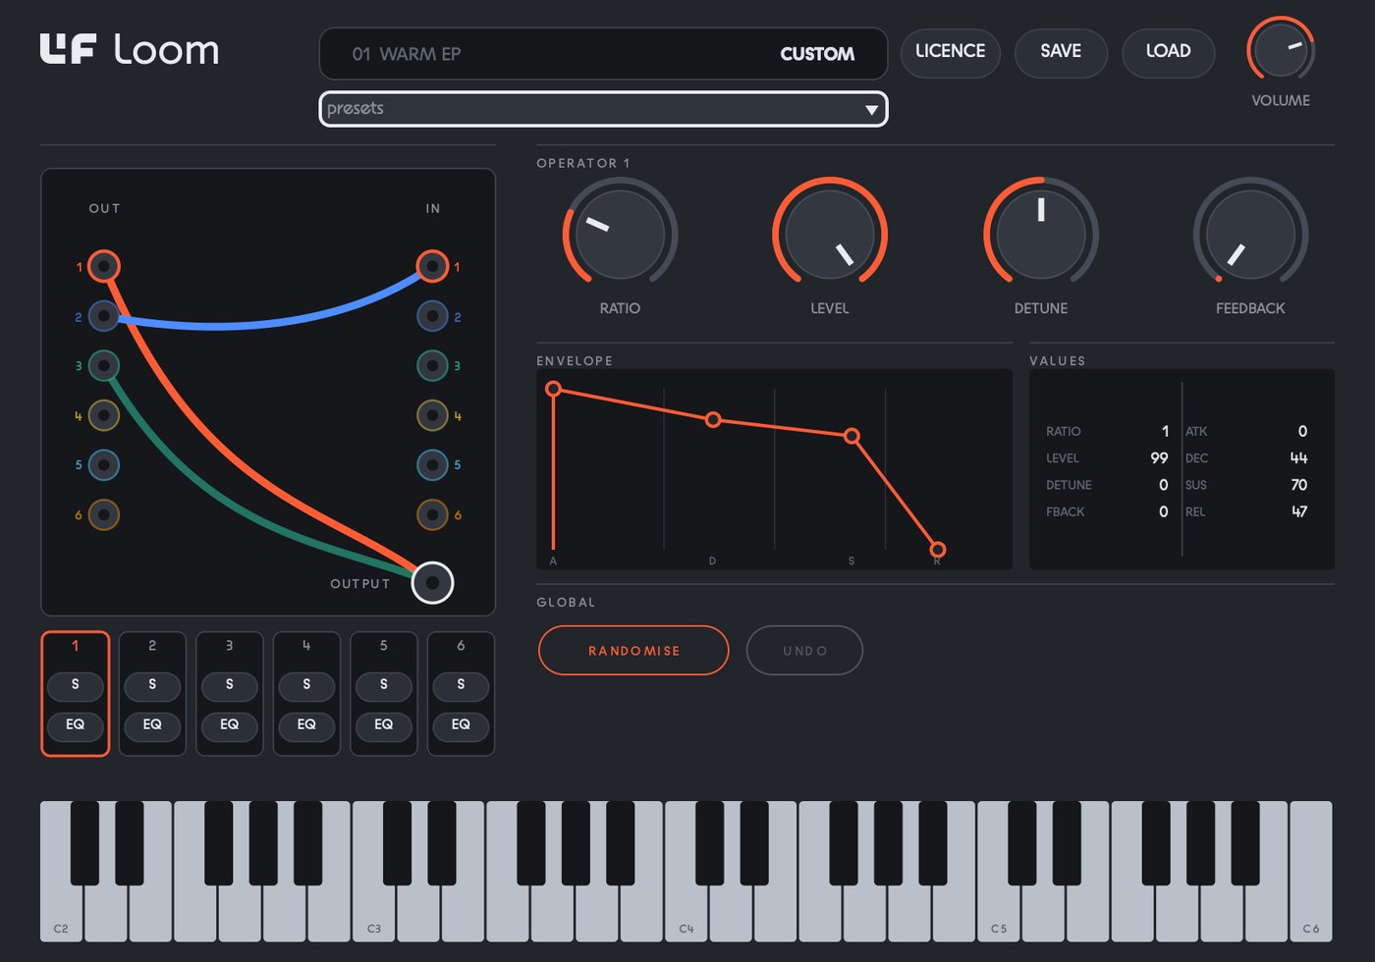Viewport: 1375px width, 962px height.
Task: Solo operator 4 with its S button
Action: pos(306,685)
